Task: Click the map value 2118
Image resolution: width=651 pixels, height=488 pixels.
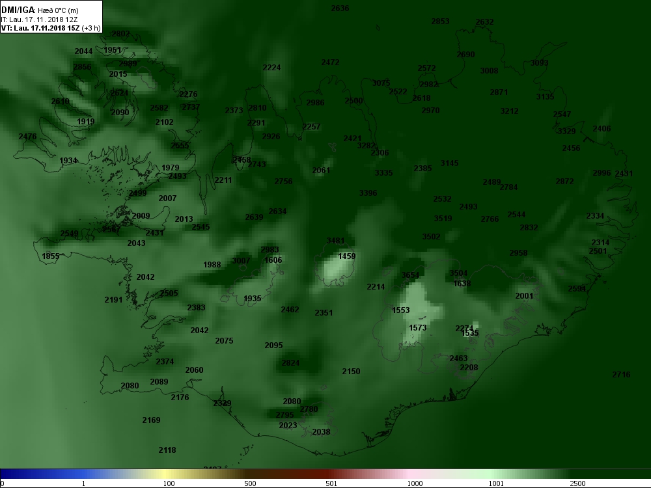Action: pyautogui.click(x=167, y=450)
